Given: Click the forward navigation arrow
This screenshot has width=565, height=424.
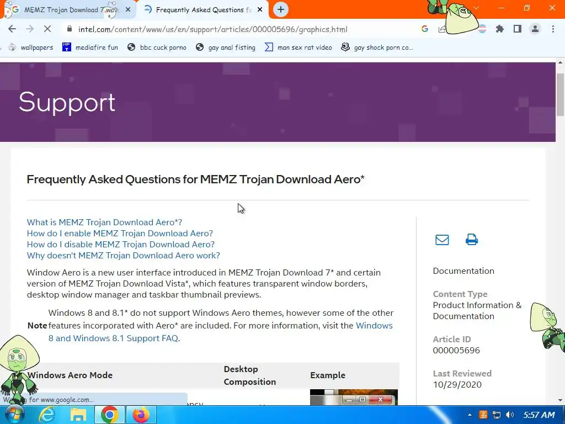Looking at the screenshot, I should (x=30, y=29).
